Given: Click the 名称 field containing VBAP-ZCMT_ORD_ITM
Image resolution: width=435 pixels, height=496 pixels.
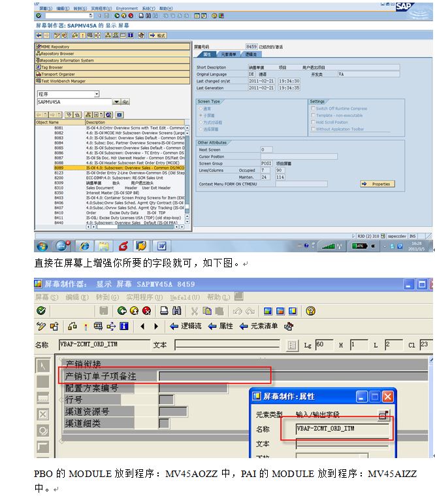Looking at the screenshot, I should coord(105,344).
